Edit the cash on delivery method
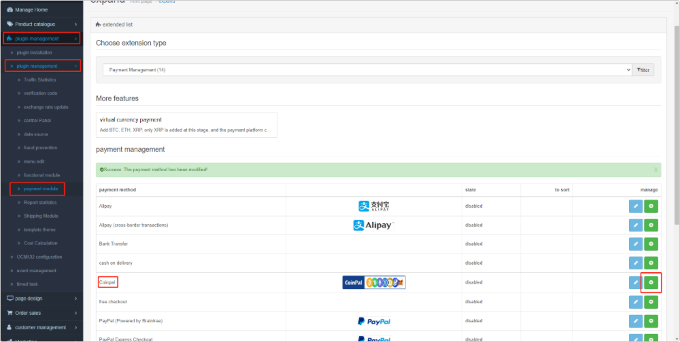 (x=636, y=263)
